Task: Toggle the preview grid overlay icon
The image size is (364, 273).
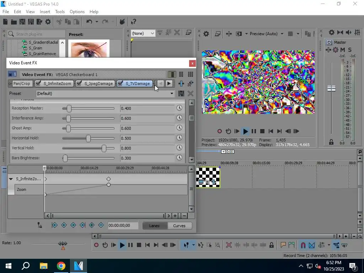Action: (290, 34)
